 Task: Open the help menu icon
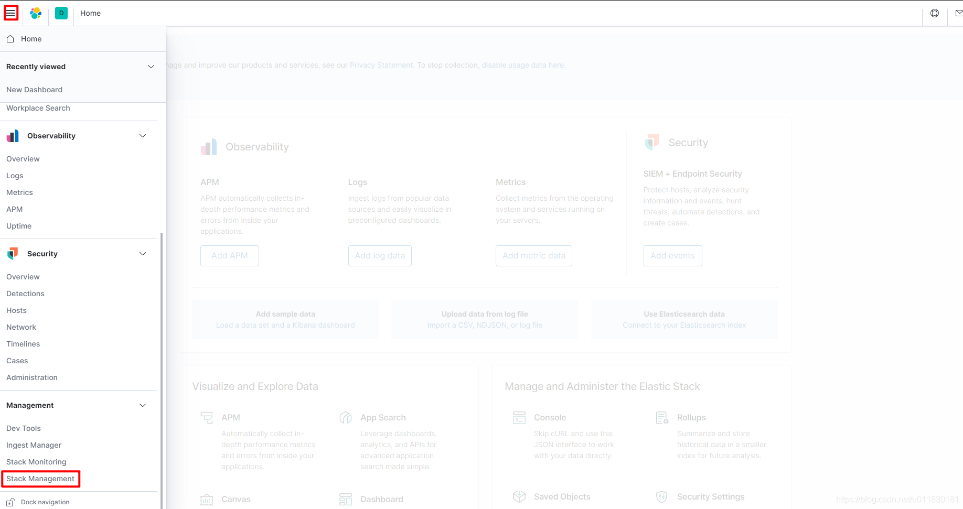point(935,13)
